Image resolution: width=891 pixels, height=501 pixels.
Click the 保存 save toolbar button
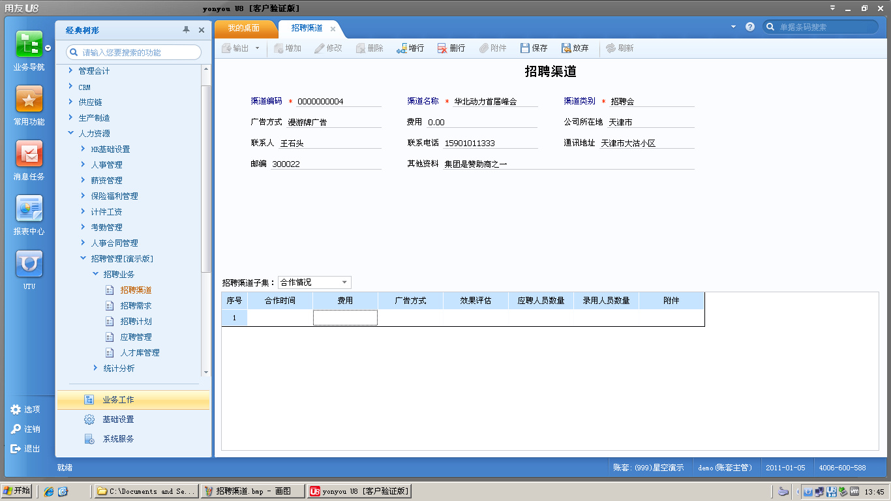534,48
